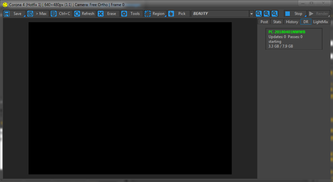Click the Region dashed-square icon

147,14
